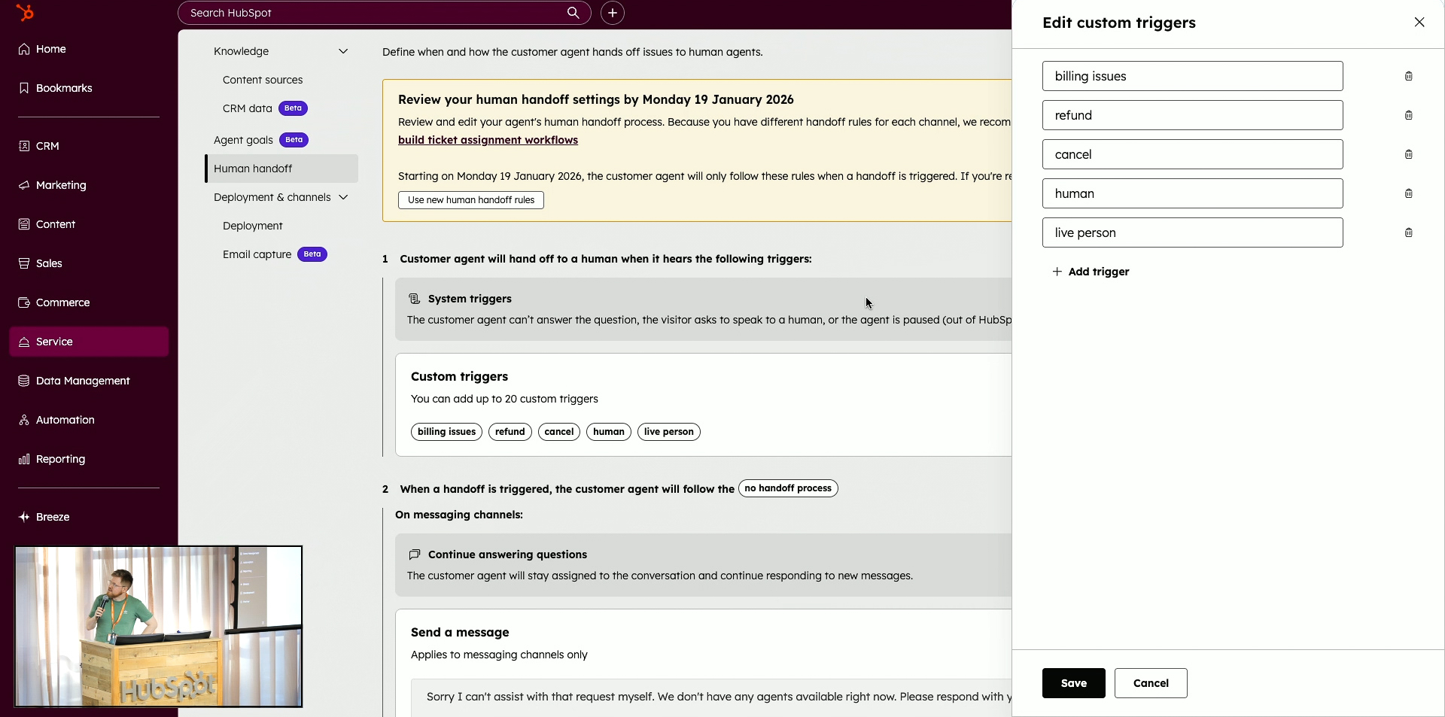Remove the "cancel" trigger via trash icon
The image size is (1445, 717).
click(x=1408, y=154)
